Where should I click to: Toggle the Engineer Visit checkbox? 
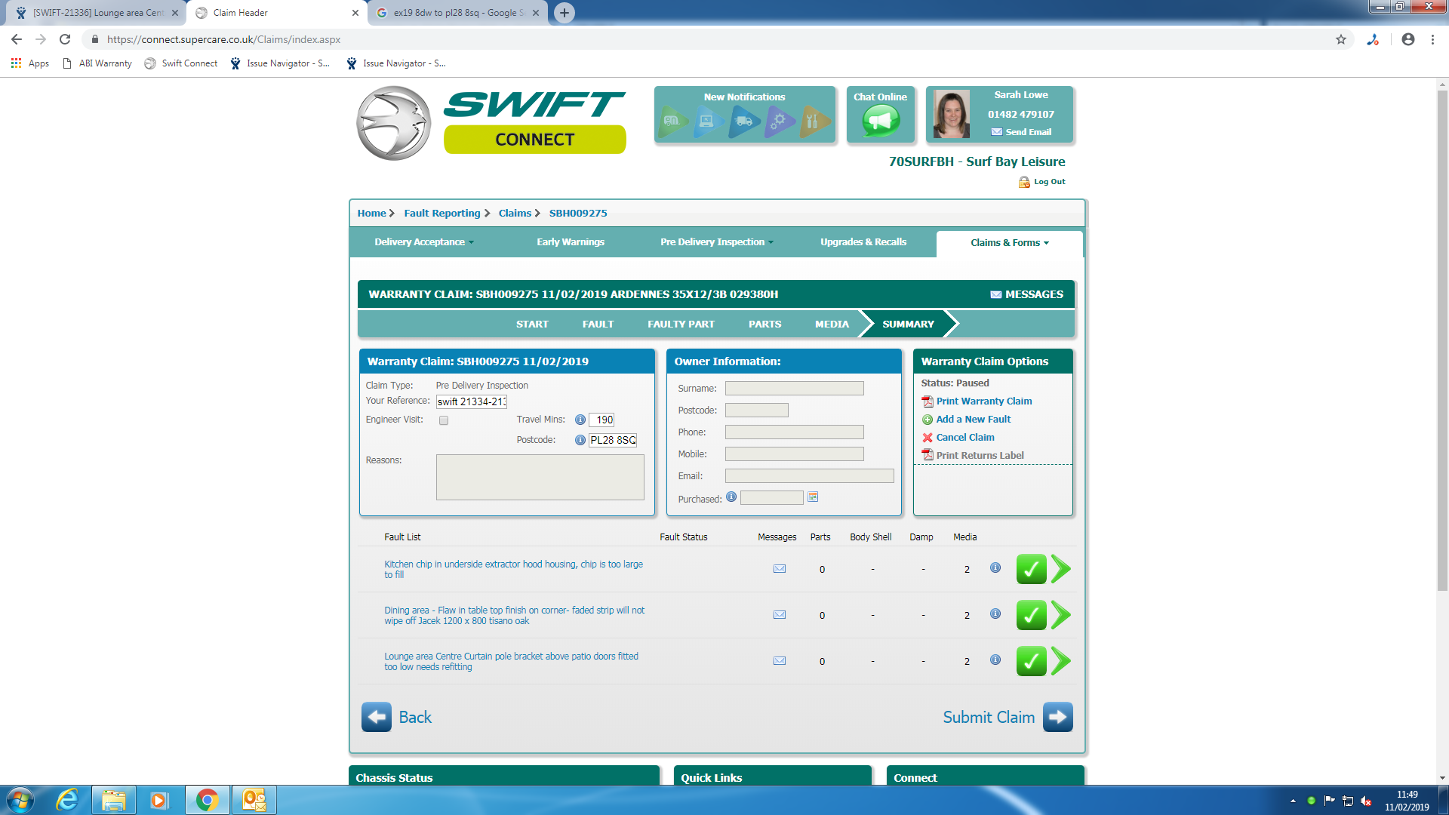click(444, 420)
